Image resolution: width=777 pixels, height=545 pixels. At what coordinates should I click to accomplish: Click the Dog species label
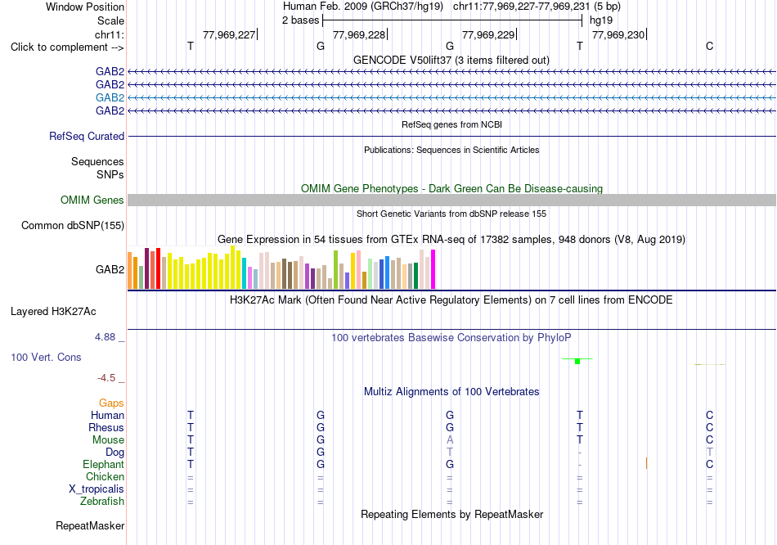pos(115,453)
